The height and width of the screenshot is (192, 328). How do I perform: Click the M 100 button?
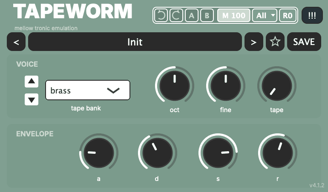tap(234, 15)
